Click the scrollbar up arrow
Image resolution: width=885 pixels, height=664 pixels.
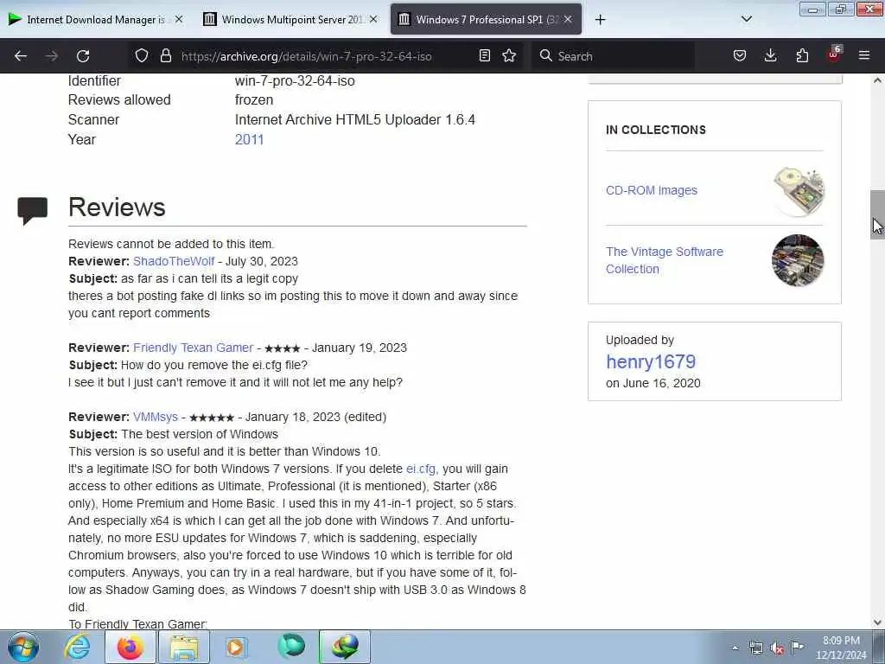click(x=877, y=80)
